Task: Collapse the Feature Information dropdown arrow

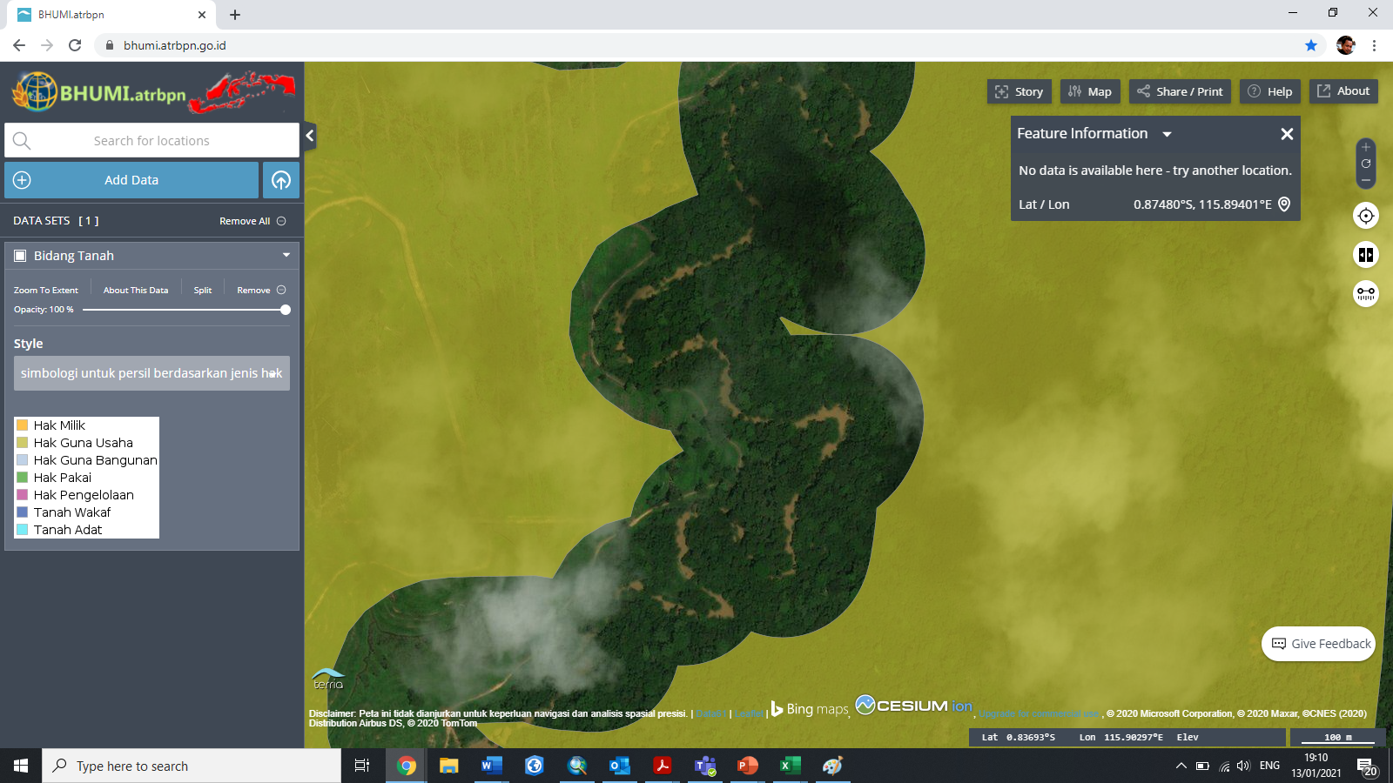Action: (x=1167, y=134)
